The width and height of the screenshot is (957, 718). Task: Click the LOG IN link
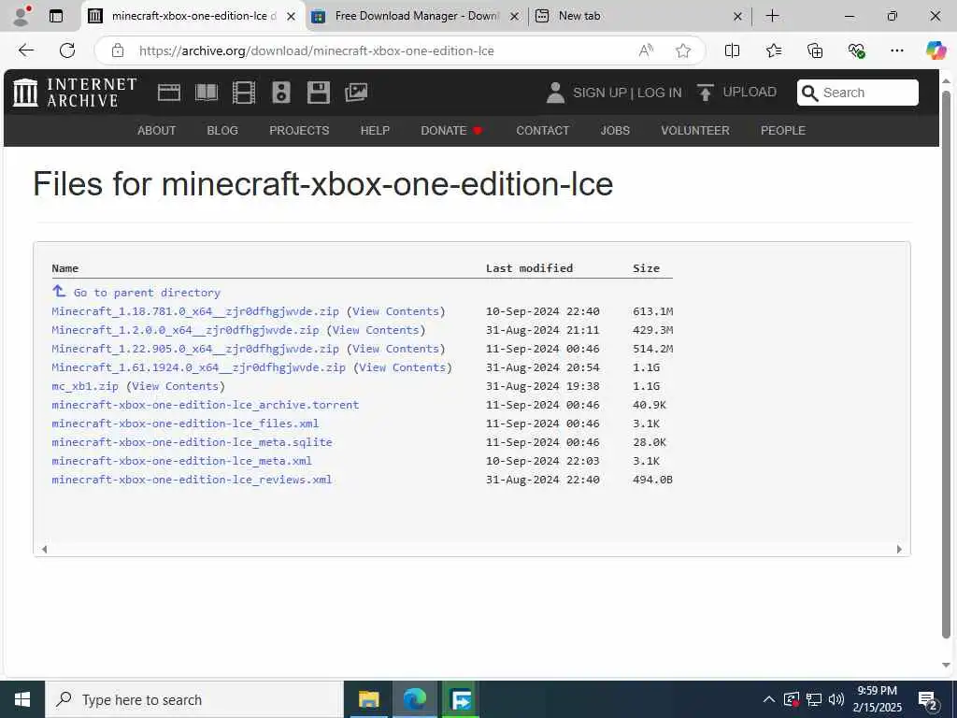pyautogui.click(x=659, y=93)
